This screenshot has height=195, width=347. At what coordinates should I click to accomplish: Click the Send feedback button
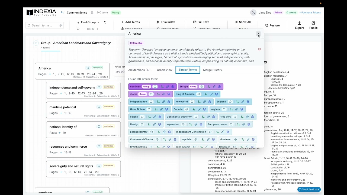tap(309, 189)
